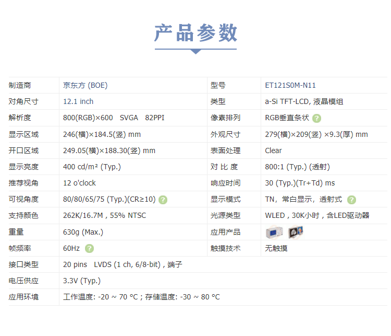Click the 可视角度 row label
391x336 pixels.
pos(23,199)
